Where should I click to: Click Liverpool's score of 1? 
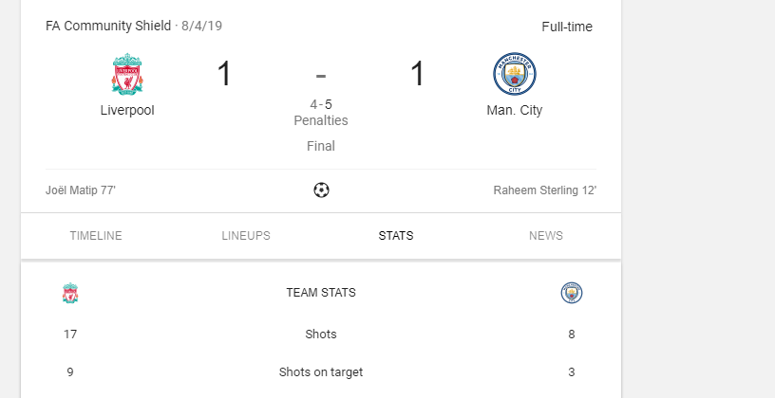click(x=224, y=74)
